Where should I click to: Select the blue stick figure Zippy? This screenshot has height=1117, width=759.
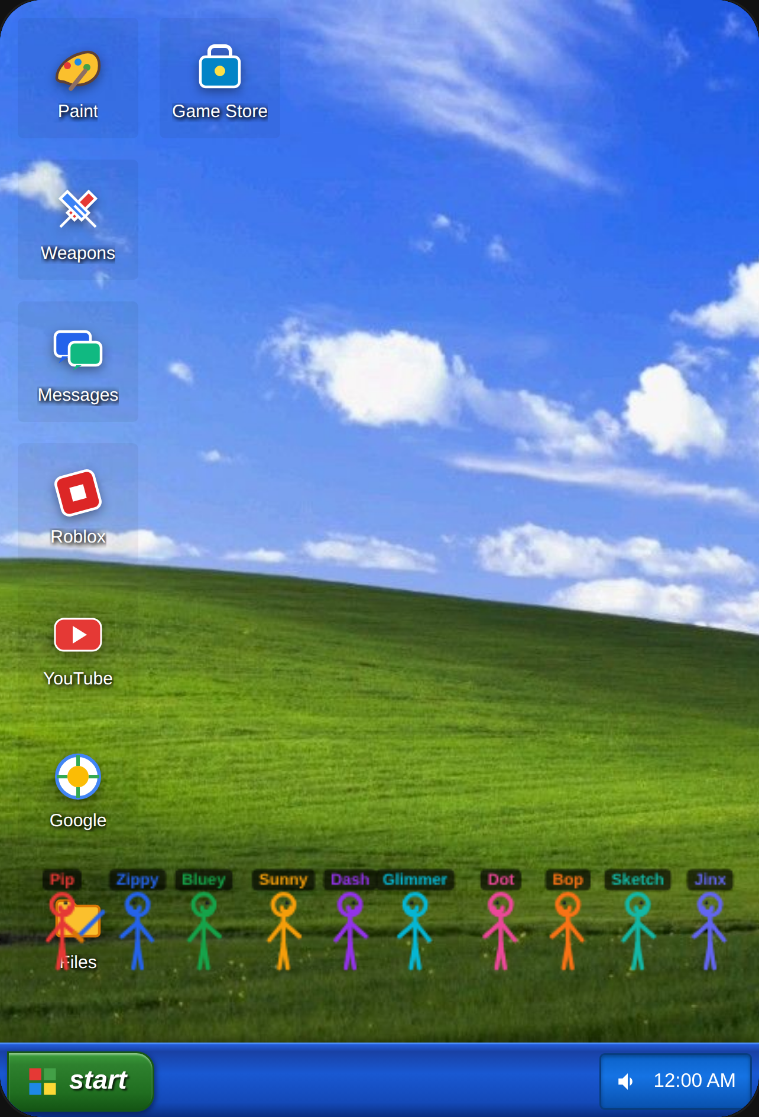click(x=137, y=931)
